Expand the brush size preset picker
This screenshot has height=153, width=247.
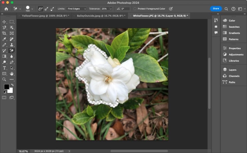[x=33, y=9]
